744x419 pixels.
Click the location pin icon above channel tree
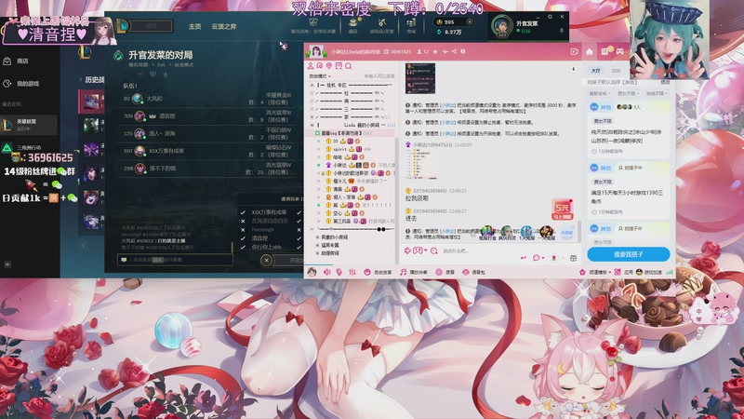click(329, 66)
